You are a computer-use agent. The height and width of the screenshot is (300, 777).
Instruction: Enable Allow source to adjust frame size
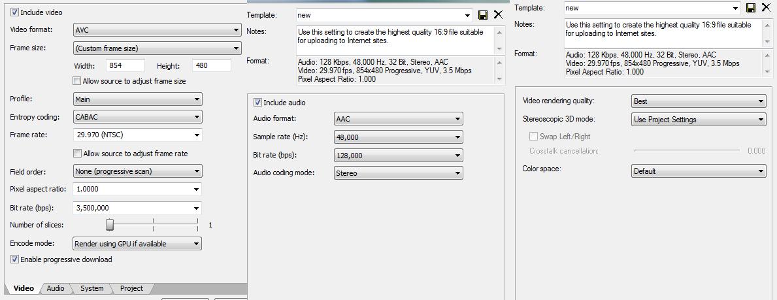(x=77, y=81)
